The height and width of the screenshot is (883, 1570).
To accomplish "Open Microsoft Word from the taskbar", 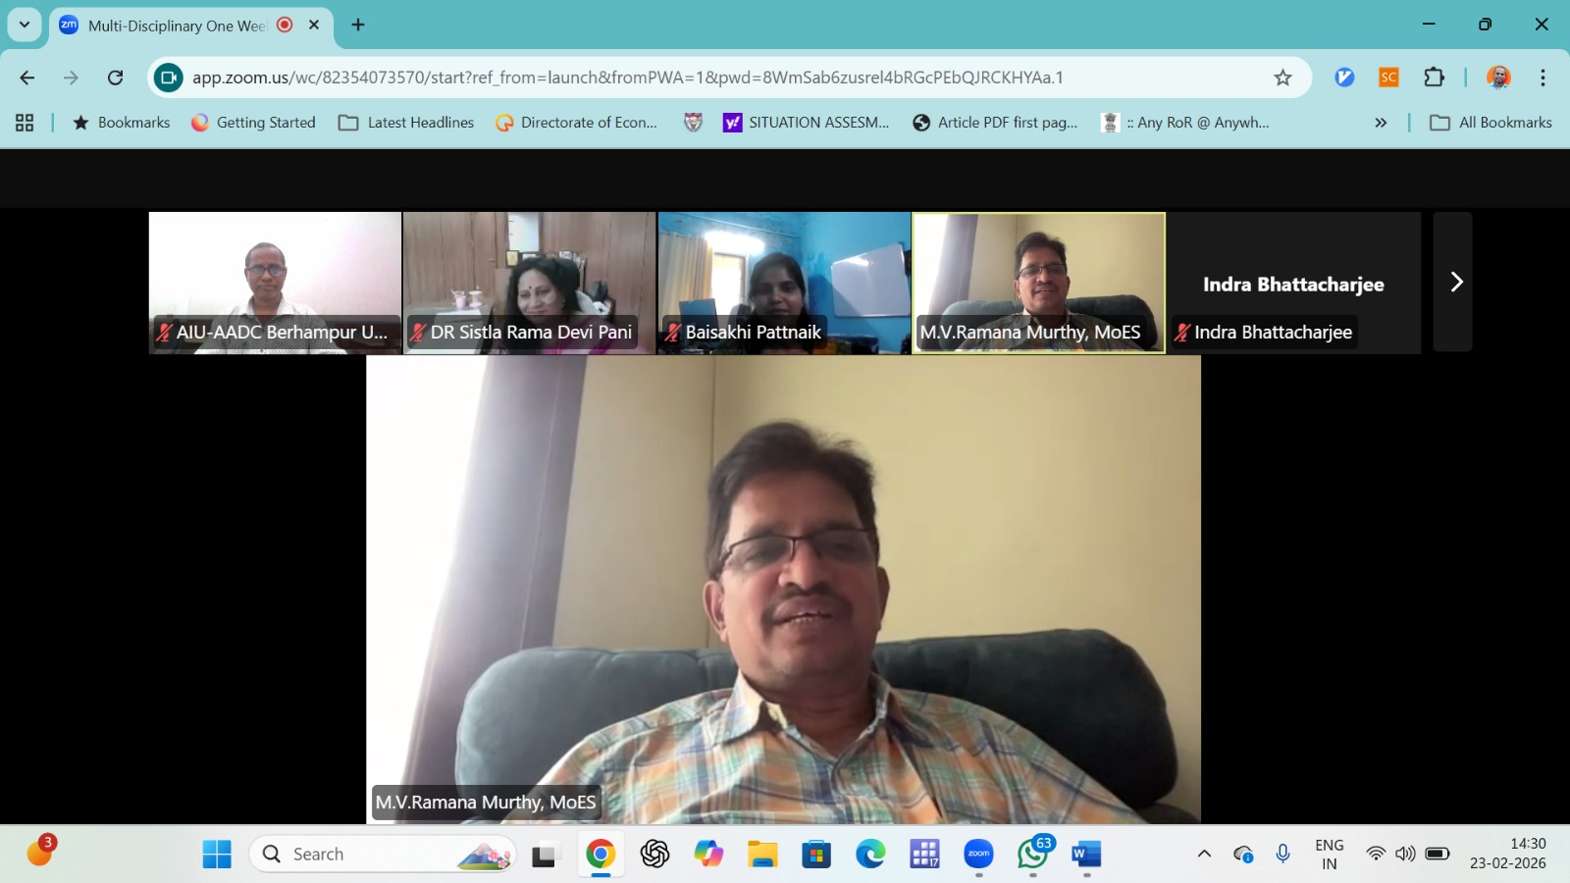I will 1086,855.
